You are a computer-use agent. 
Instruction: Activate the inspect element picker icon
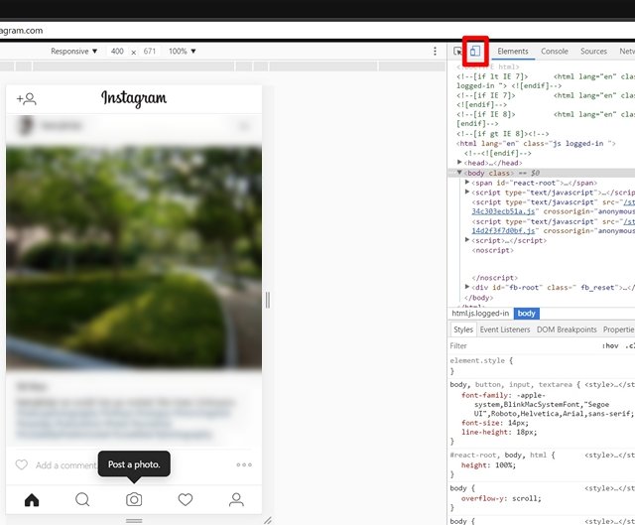pos(458,51)
